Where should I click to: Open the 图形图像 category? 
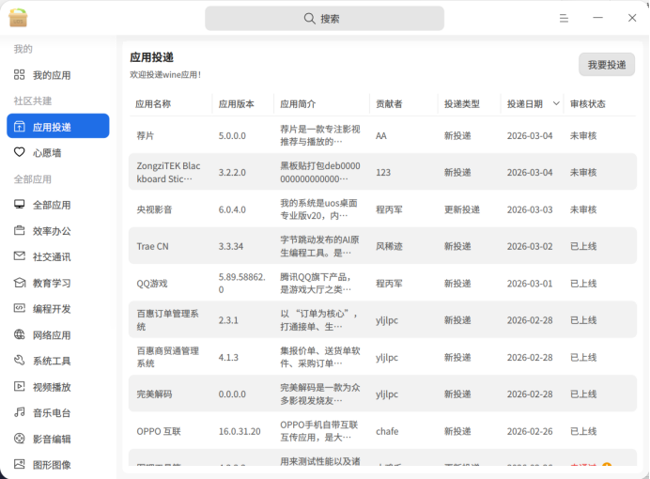[x=52, y=464]
